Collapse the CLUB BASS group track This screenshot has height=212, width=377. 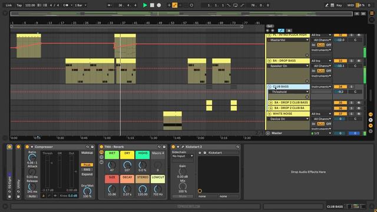269,87
